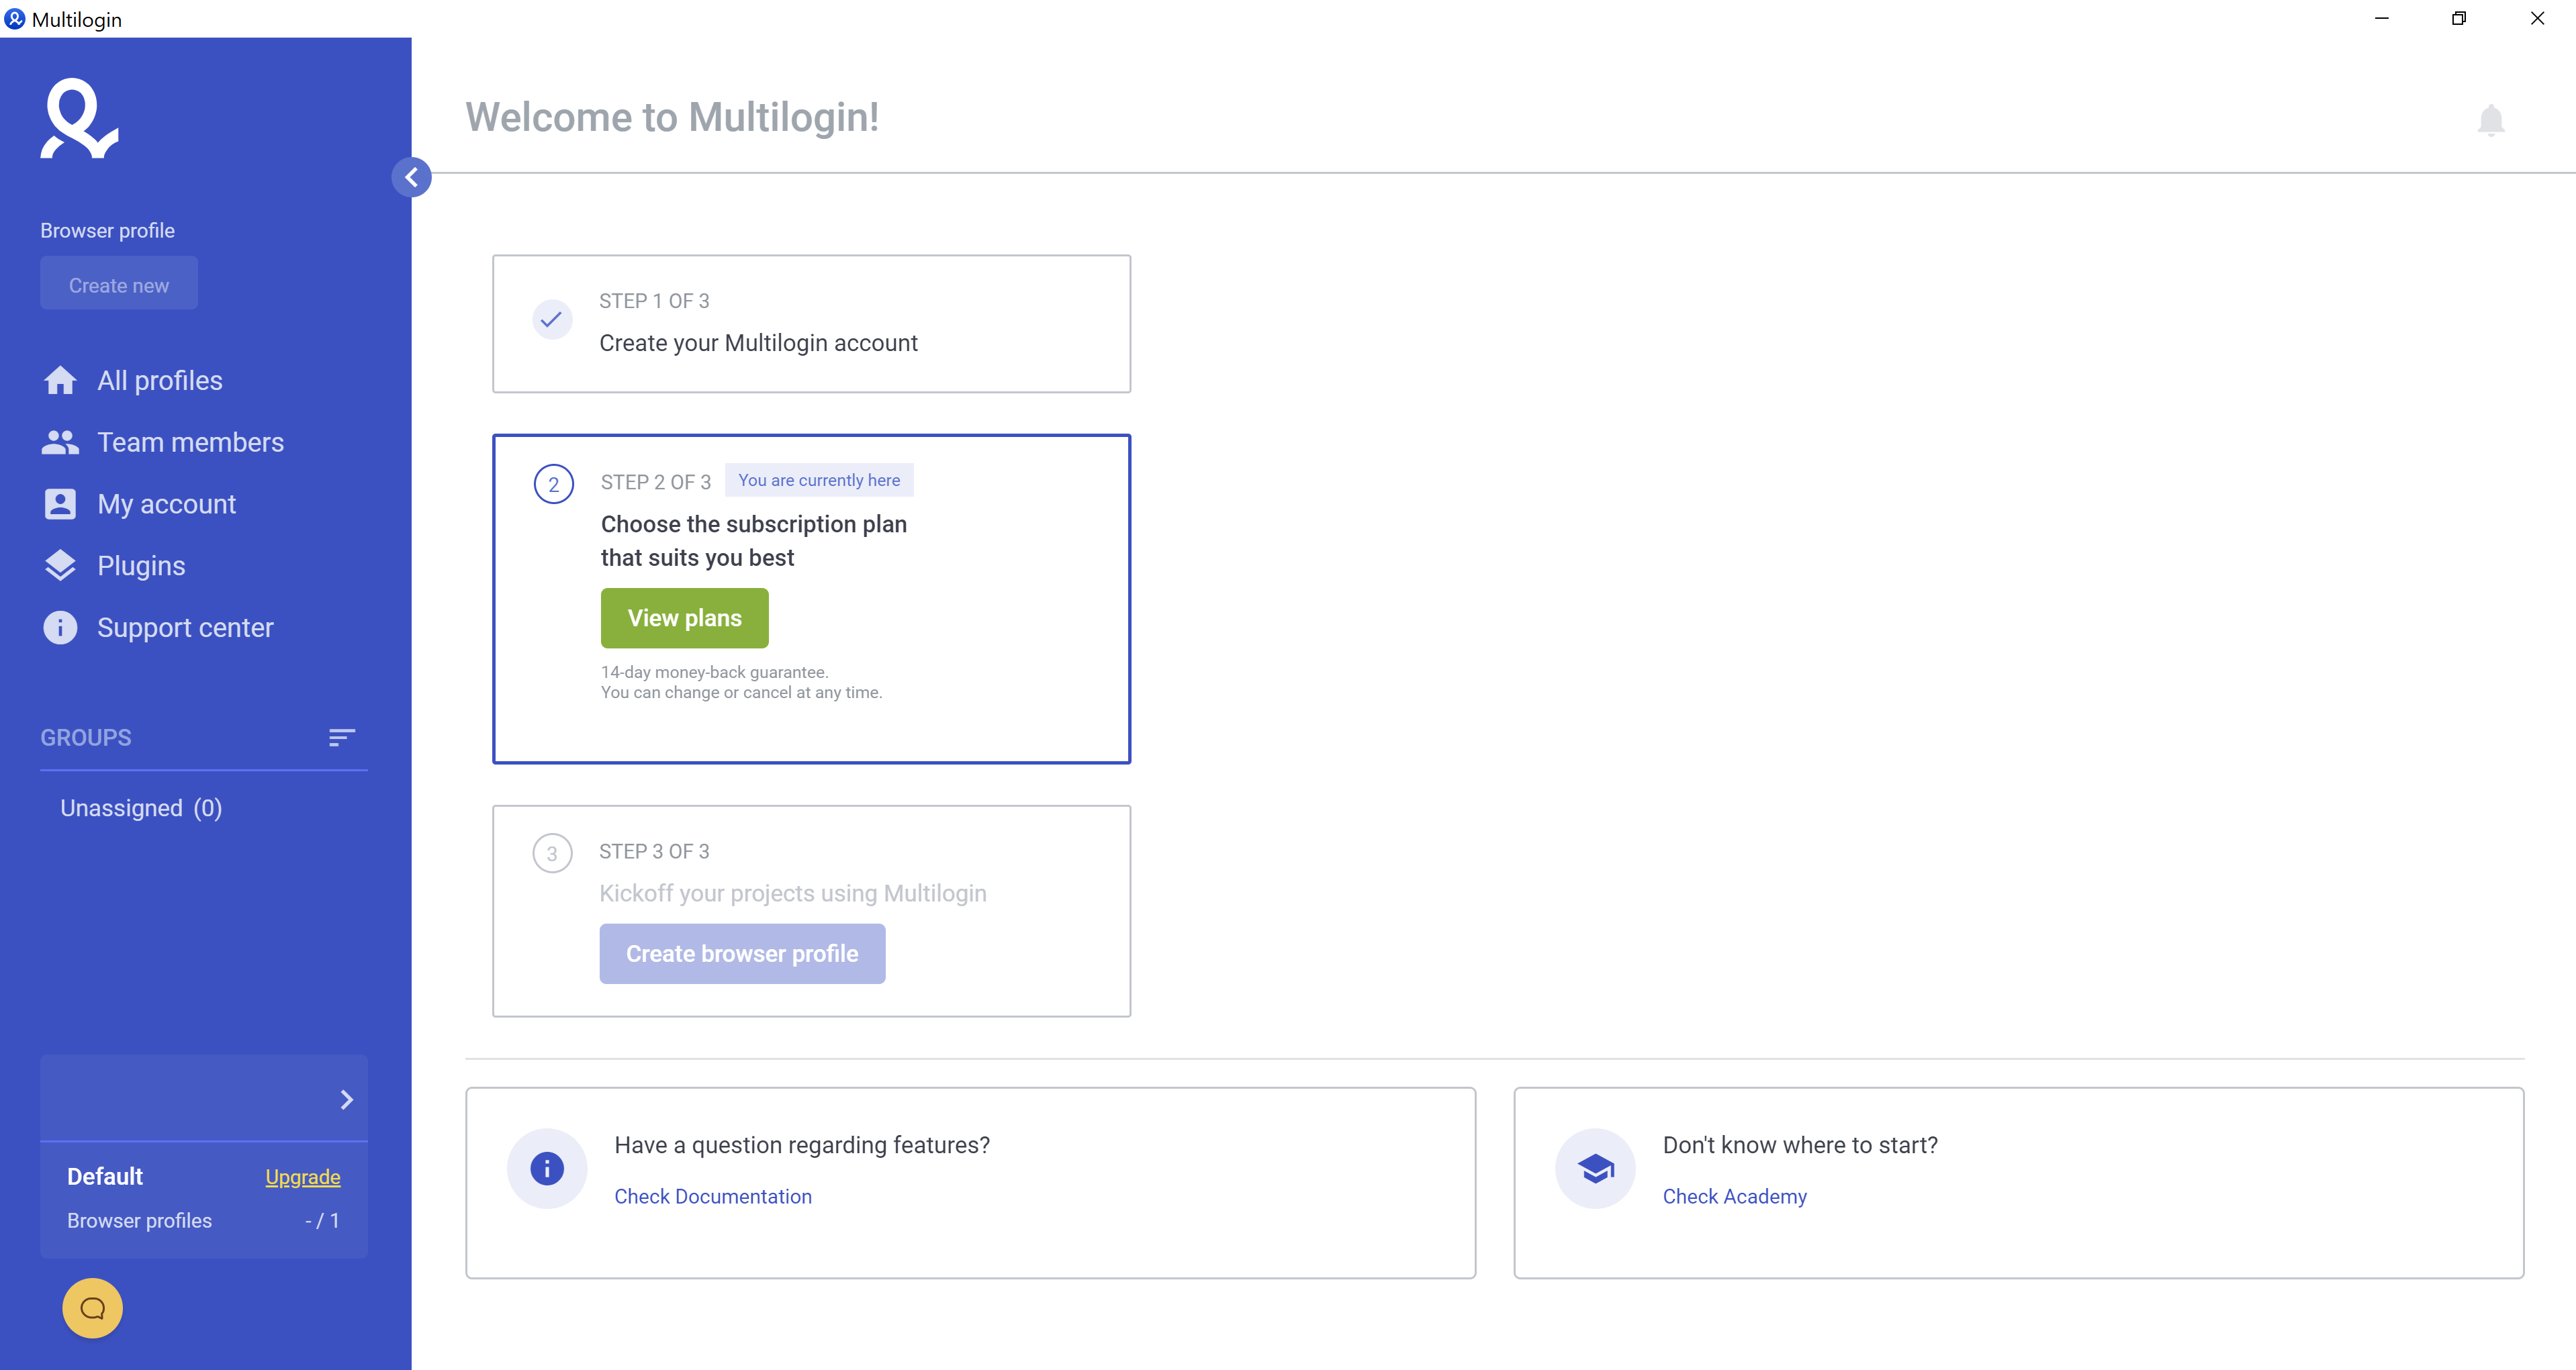Open All profiles home icon
Screen dimensions: 2576x1370
pos(60,381)
